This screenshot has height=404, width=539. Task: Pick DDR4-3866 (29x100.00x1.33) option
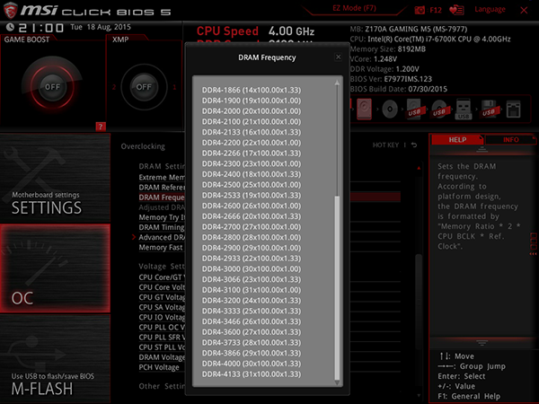click(x=252, y=353)
